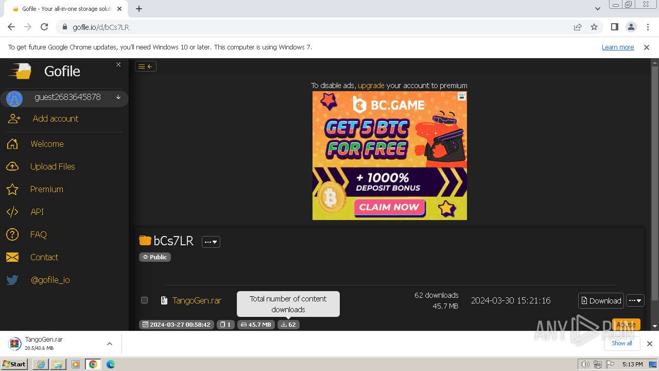
Task: Open Windows Media Player from the taskbar
Action: tap(76, 364)
